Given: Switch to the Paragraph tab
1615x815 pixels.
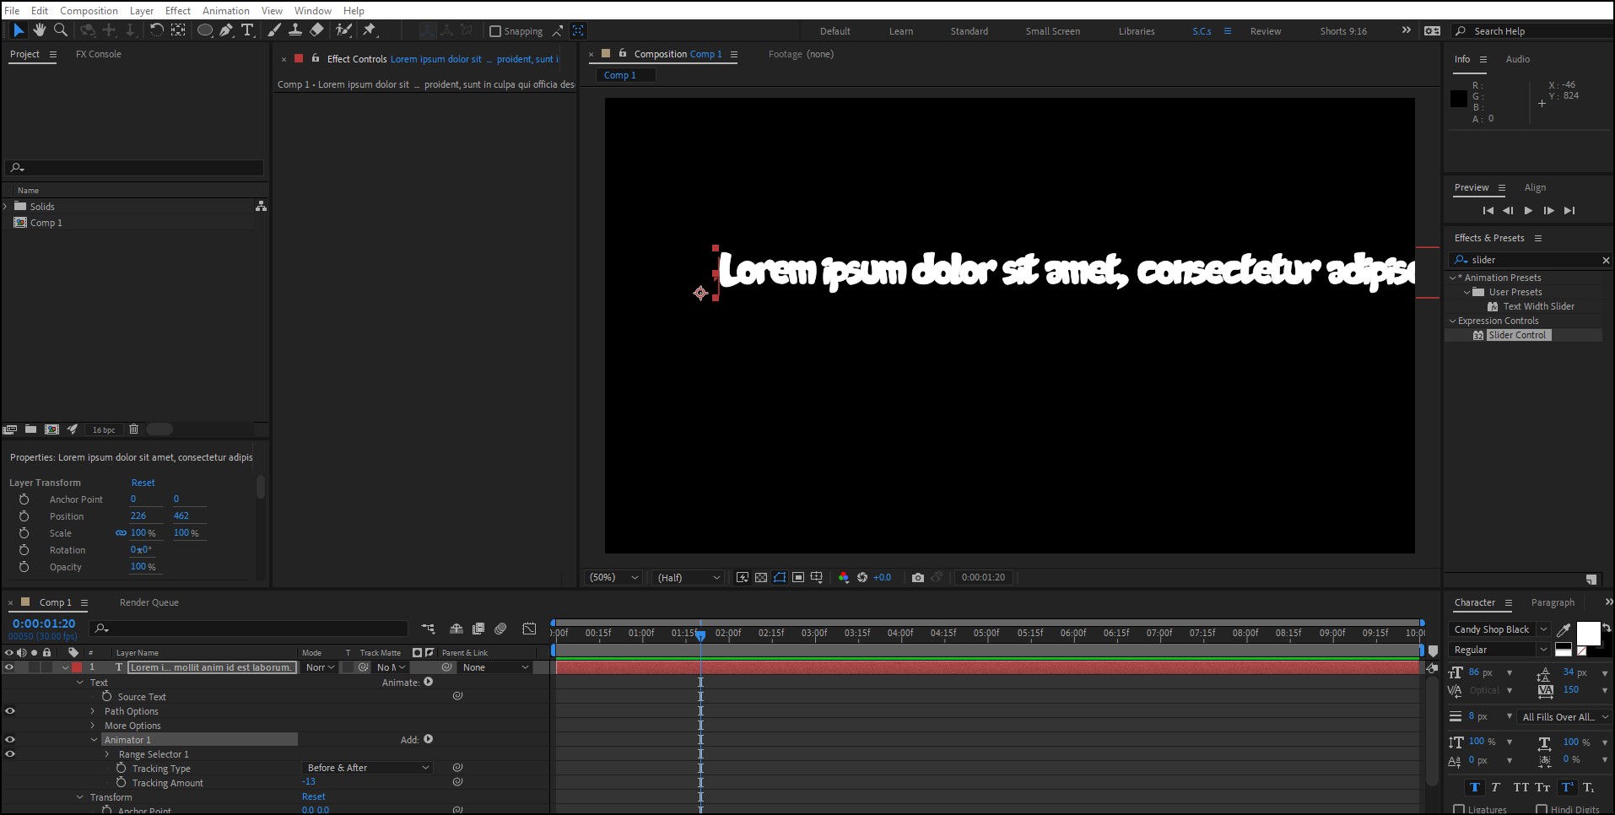Looking at the screenshot, I should point(1551,602).
